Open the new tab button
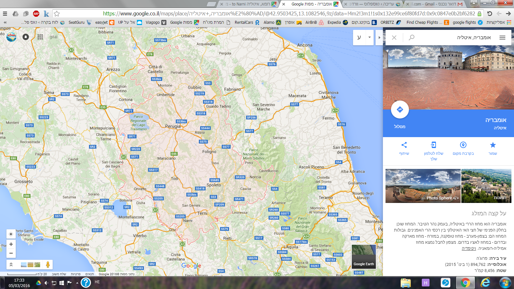Screen dimensions: 514x289 pos(211,4)
